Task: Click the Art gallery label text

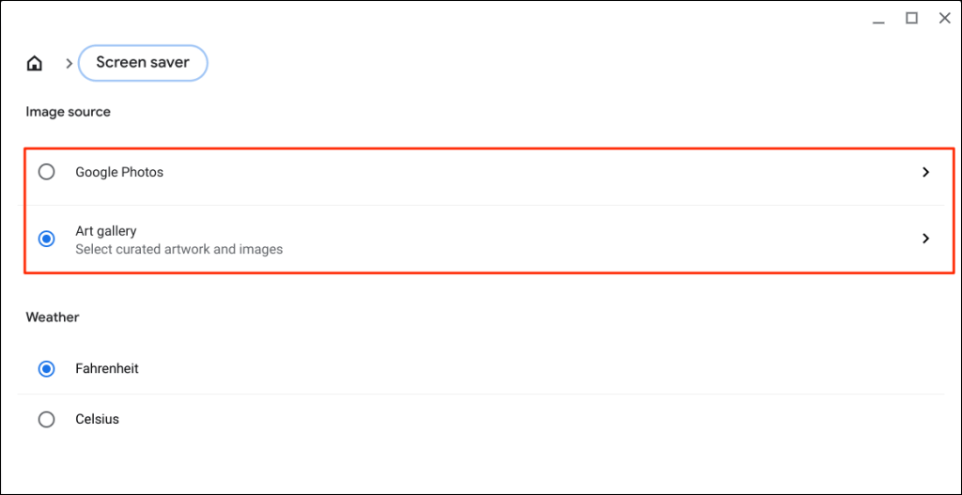Action: click(x=106, y=231)
